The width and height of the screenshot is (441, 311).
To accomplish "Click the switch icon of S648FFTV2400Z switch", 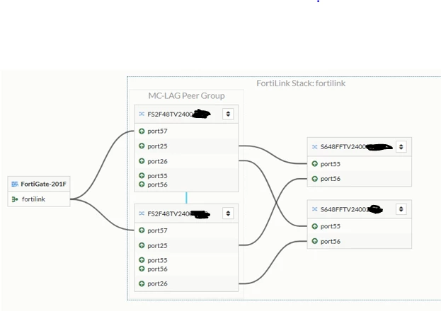I will [315, 209].
